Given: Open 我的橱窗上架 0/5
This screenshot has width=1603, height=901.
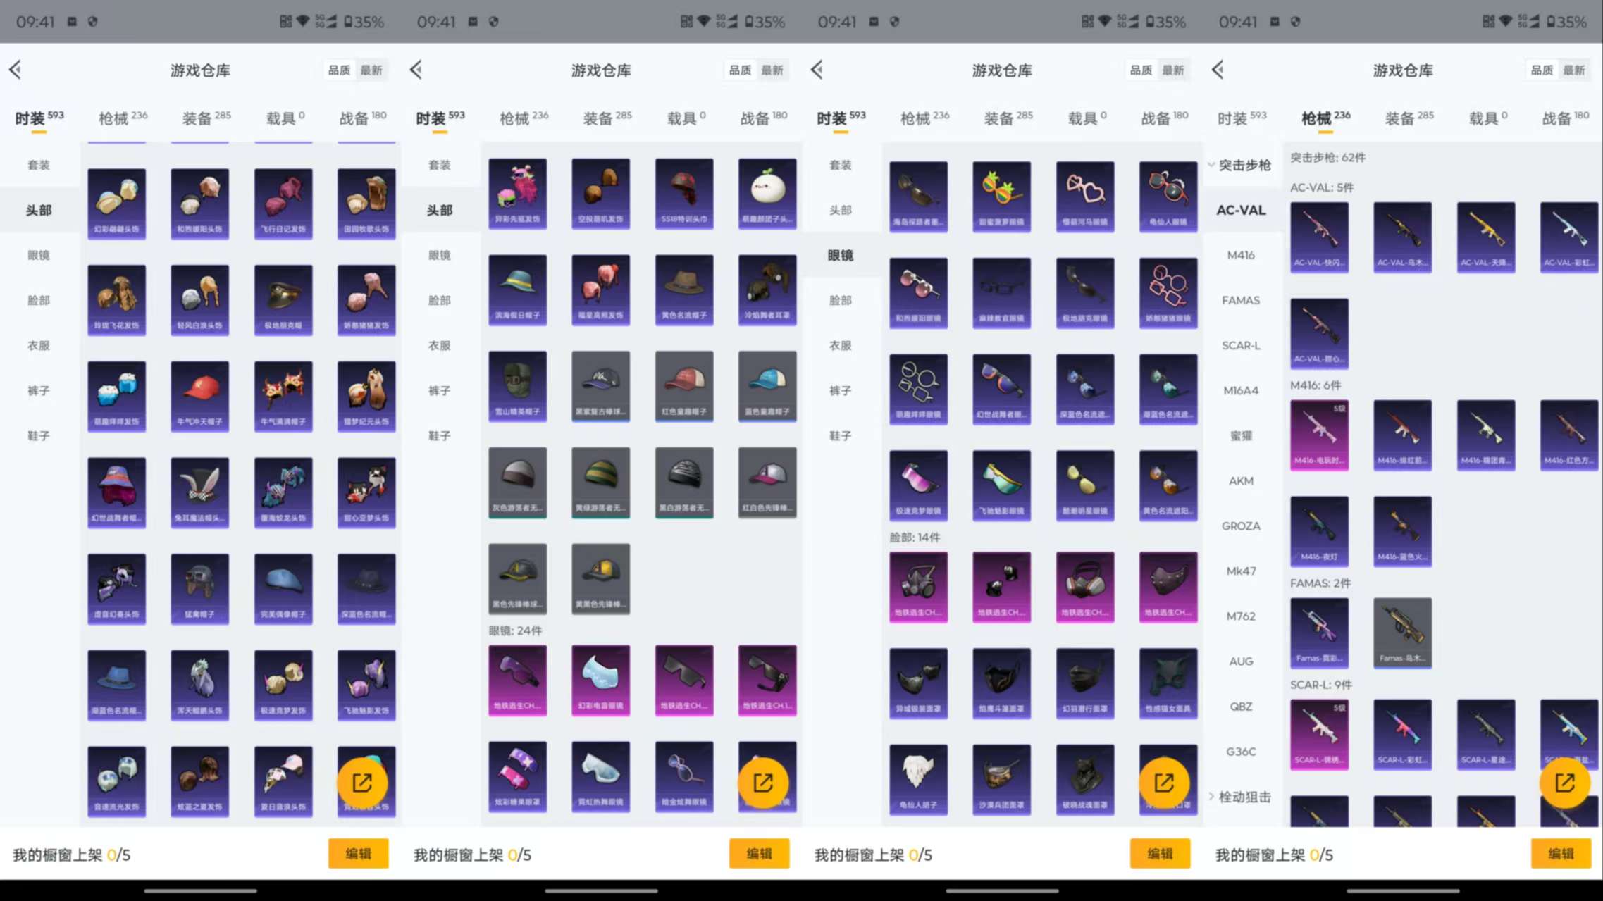Looking at the screenshot, I should pyautogui.click(x=70, y=855).
